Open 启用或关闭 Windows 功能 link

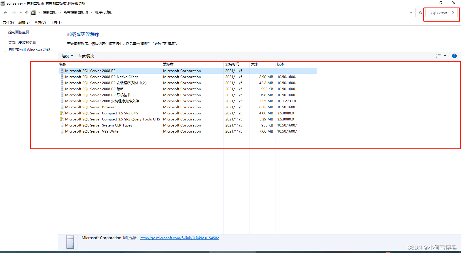coord(29,50)
